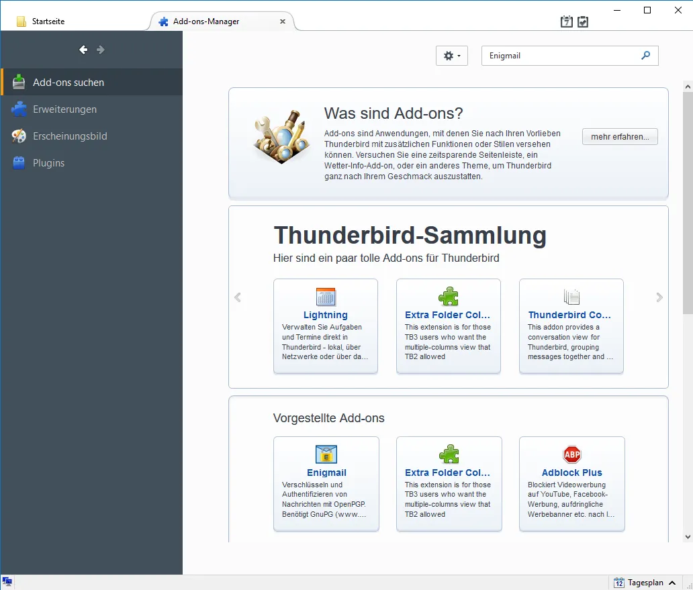Open the Erweiterungen category
This screenshot has width=693, height=590.
91,109
